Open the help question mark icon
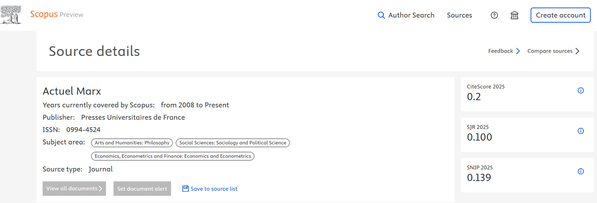This screenshot has height=203, width=597. point(494,15)
